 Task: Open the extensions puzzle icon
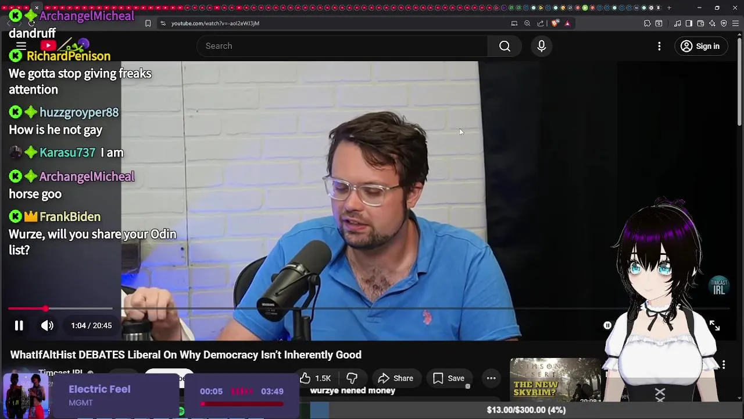point(647,23)
